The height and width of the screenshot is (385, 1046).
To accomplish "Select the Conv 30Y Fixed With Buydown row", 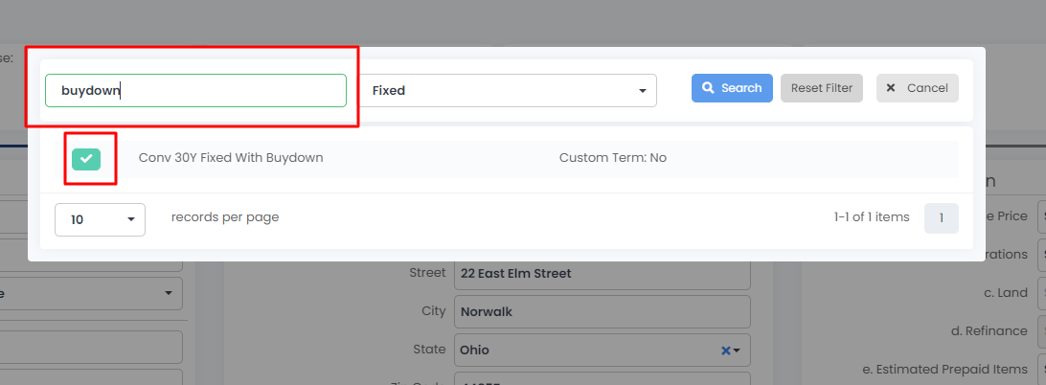I will coord(507,159).
